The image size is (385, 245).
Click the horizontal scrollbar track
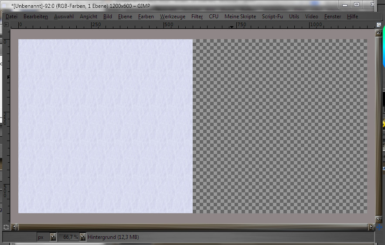click(x=192, y=227)
